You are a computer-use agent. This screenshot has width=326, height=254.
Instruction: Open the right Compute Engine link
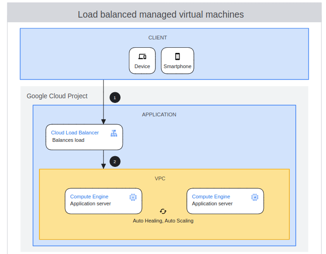(211, 197)
